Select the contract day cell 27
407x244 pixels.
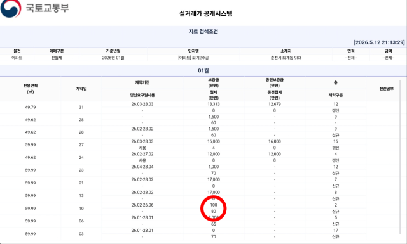(81, 145)
